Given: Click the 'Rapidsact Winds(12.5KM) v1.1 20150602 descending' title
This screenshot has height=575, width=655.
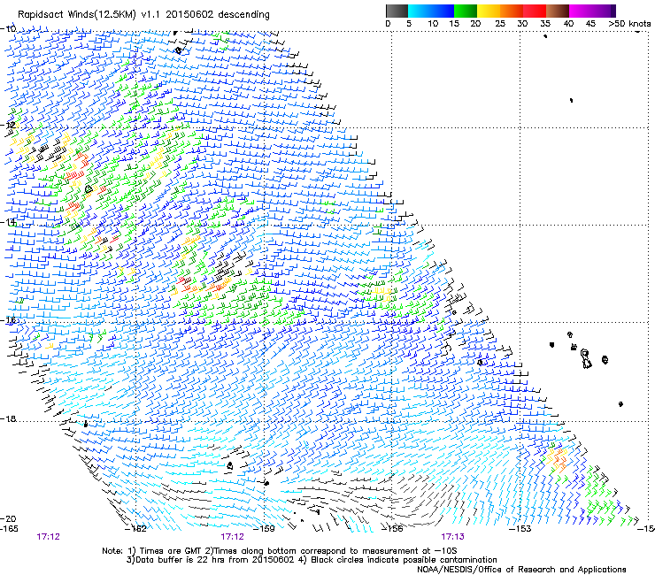Looking at the screenshot, I should click(143, 15).
